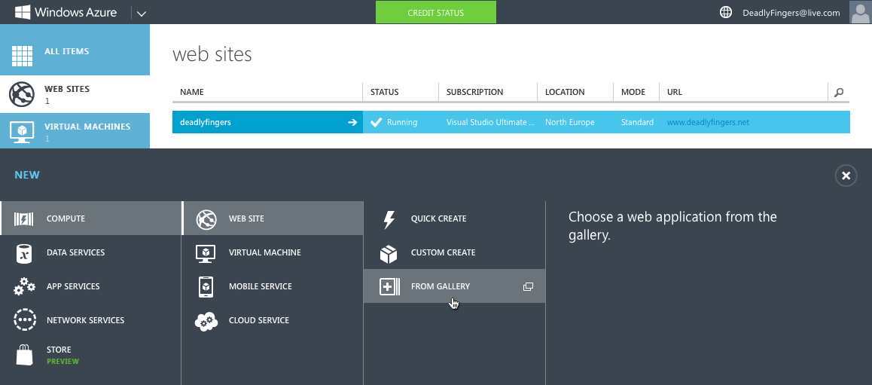The height and width of the screenshot is (385, 872).
Task: Click the Windows Azure logo
Action: (x=66, y=12)
